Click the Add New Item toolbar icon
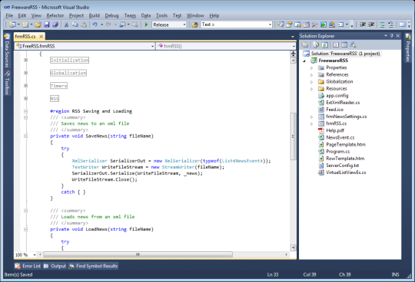This screenshot has height=282, width=415. point(25,25)
